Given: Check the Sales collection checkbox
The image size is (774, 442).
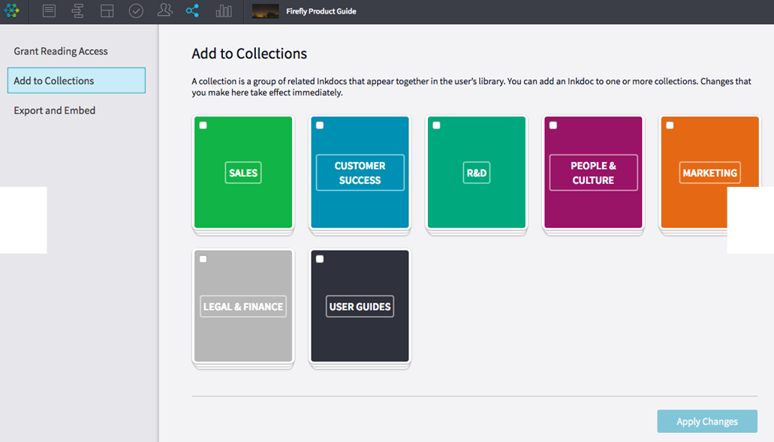Looking at the screenshot, I should (x=203, y=125).
